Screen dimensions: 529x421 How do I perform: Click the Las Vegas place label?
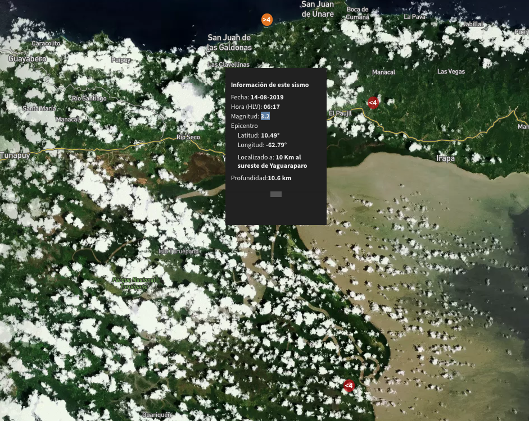[451, 71]
